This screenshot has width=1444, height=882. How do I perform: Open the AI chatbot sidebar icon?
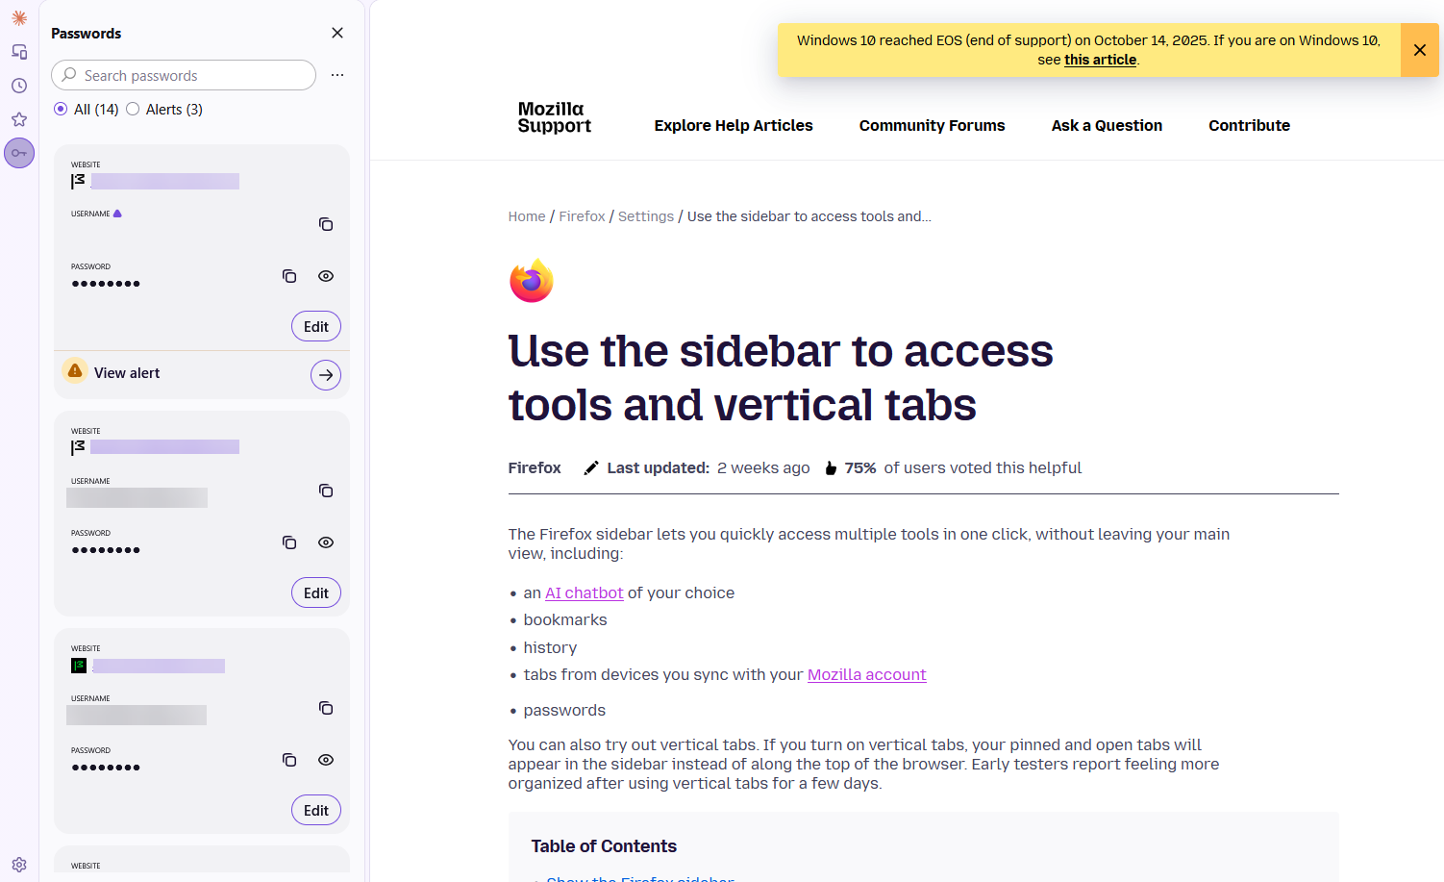[19, 18]
